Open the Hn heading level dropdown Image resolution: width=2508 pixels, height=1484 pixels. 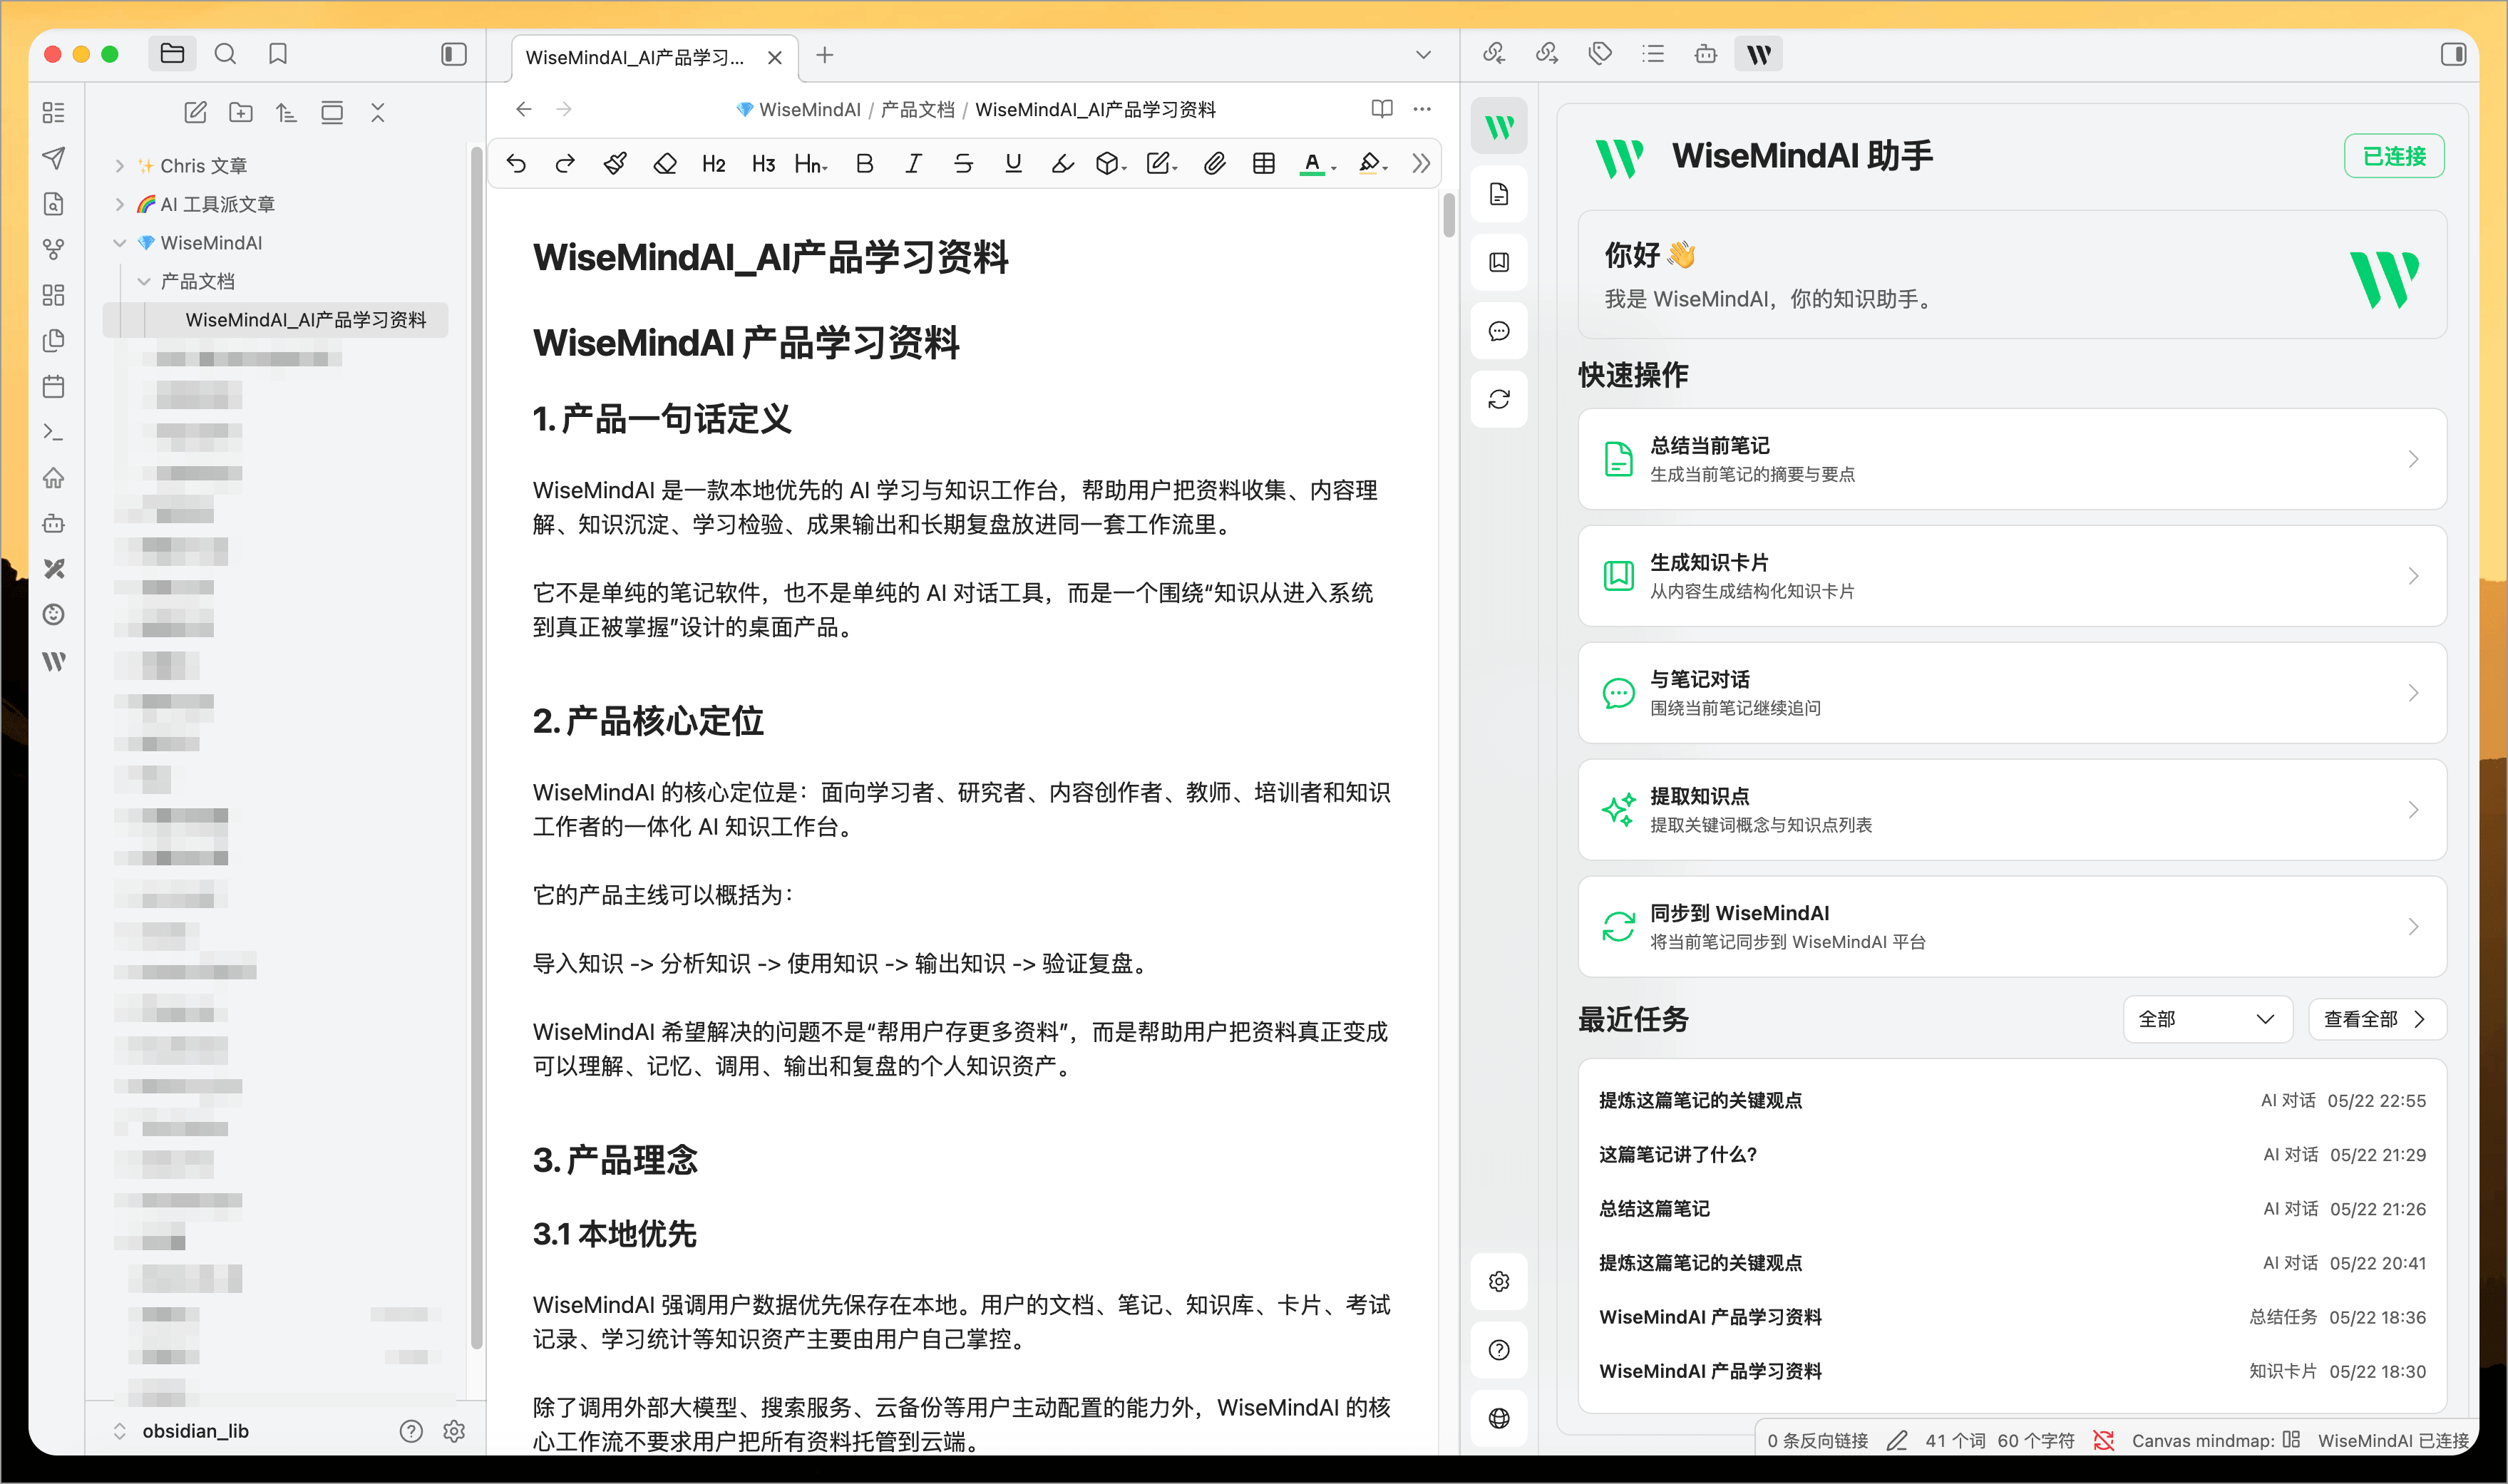(x=811, y=163)
